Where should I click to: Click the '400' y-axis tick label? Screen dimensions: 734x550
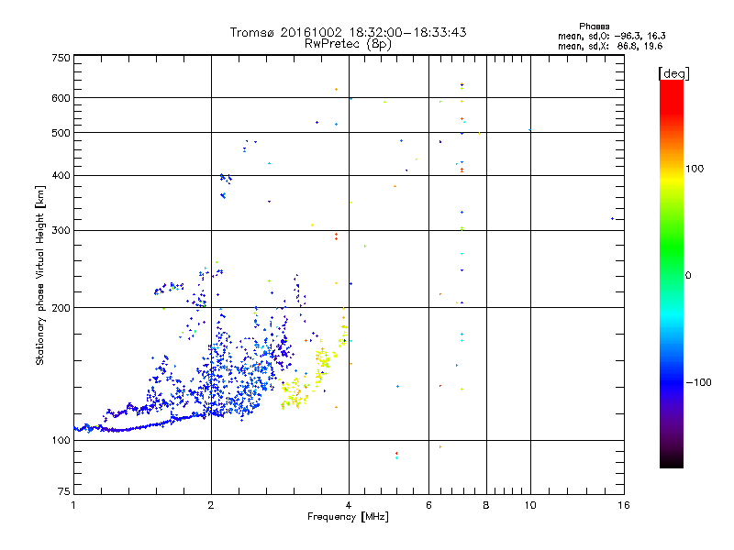(x=61, y=176)
